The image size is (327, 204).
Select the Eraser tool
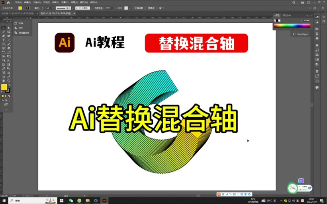[9, 48]
